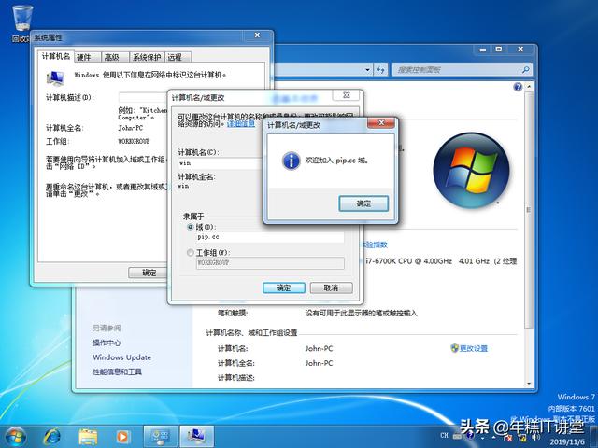The image size is (598, 448).
Task: Click the CH language indicator in tray
Action: click(445, 435)
